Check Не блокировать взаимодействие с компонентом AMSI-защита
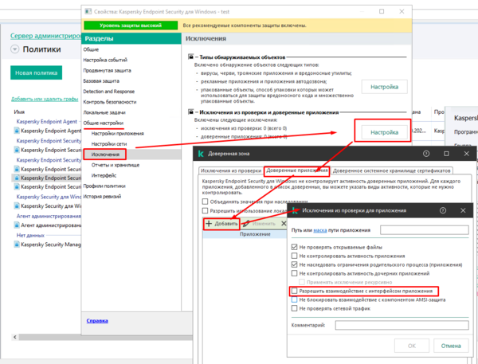 294,299
